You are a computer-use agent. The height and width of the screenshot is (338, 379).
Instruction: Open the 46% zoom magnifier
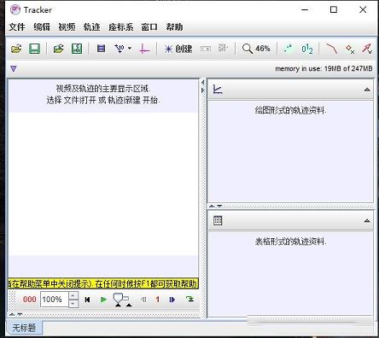(x=256, y=49)
